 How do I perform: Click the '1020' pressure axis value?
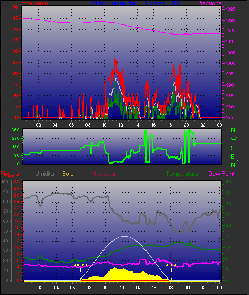click(230, 20)
